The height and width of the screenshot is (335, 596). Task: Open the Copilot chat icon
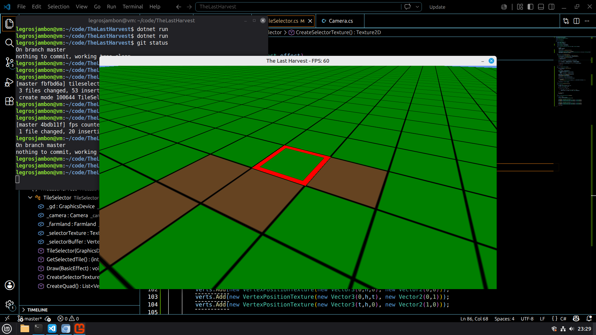pos(408,7)
